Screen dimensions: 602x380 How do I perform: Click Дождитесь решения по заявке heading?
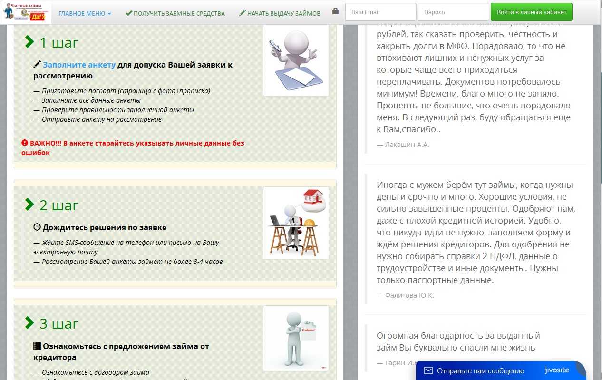(x=105, y=227)
